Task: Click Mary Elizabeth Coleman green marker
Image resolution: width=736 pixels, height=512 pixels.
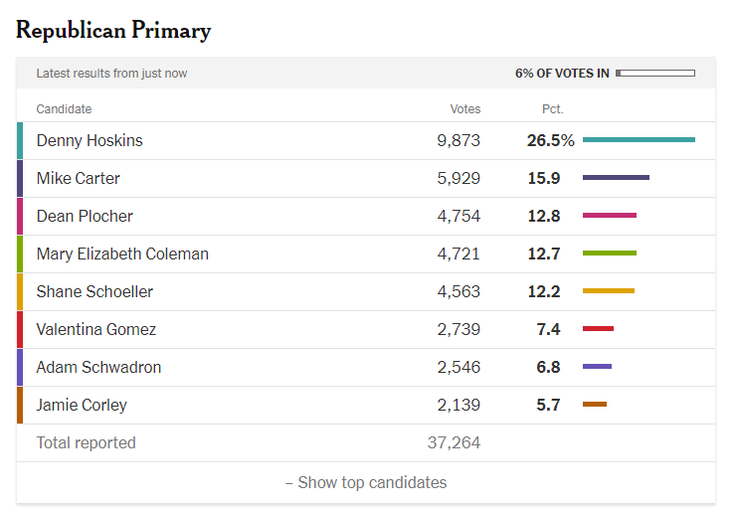Action: [20, 254]
